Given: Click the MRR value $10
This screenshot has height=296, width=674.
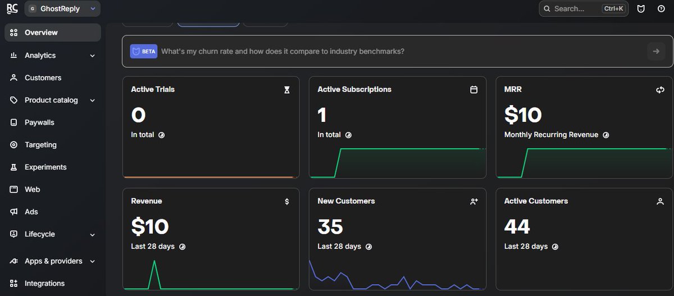Looking at the screenshot, I should 523,115.
